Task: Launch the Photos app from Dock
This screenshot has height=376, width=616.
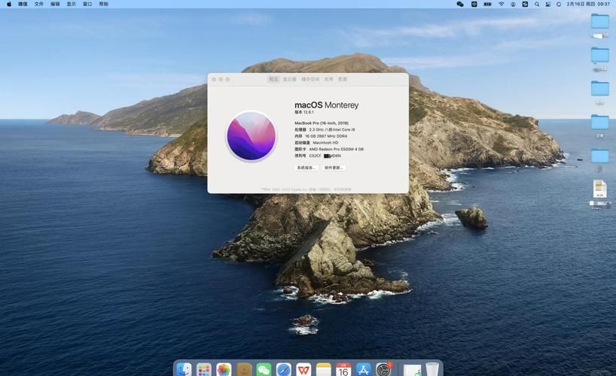Action: click(224, 369)
